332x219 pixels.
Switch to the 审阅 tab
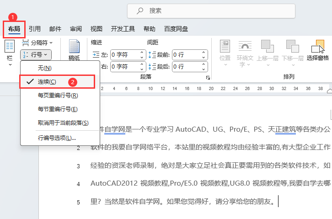[x=76, y=29]
